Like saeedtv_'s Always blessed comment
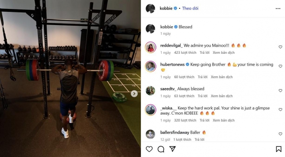 [280, 90]
